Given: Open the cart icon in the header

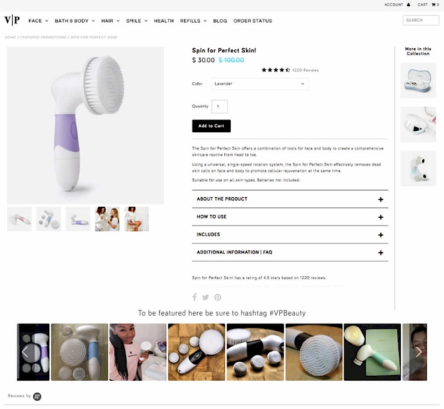Looking at the screenshot, I should tap(433, 4).
